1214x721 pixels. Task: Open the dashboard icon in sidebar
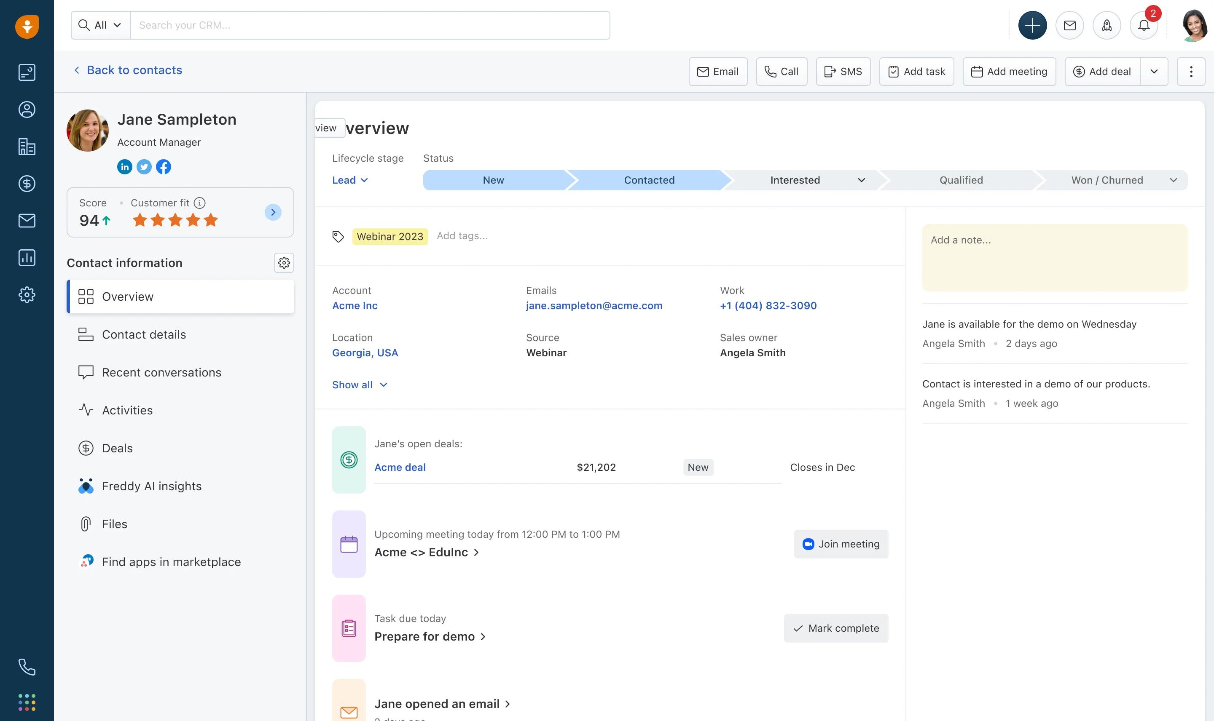(27, 72)
